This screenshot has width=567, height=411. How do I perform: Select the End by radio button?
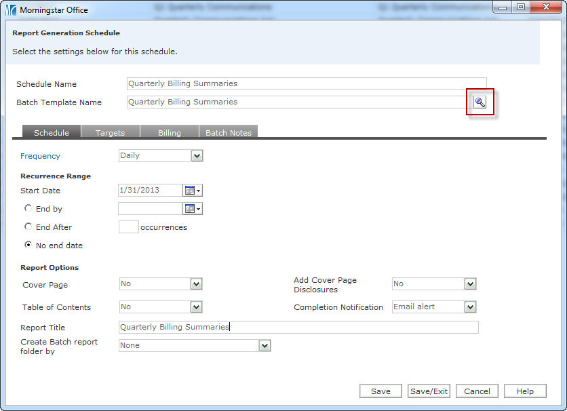pyautogui.click(x=28, y=208)
